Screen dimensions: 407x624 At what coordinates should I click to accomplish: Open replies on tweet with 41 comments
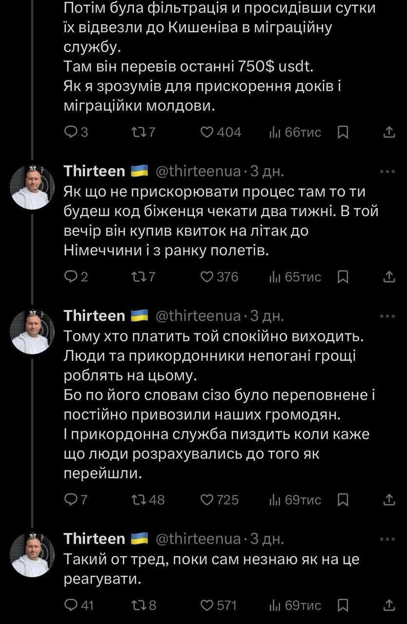pos(71,605)
